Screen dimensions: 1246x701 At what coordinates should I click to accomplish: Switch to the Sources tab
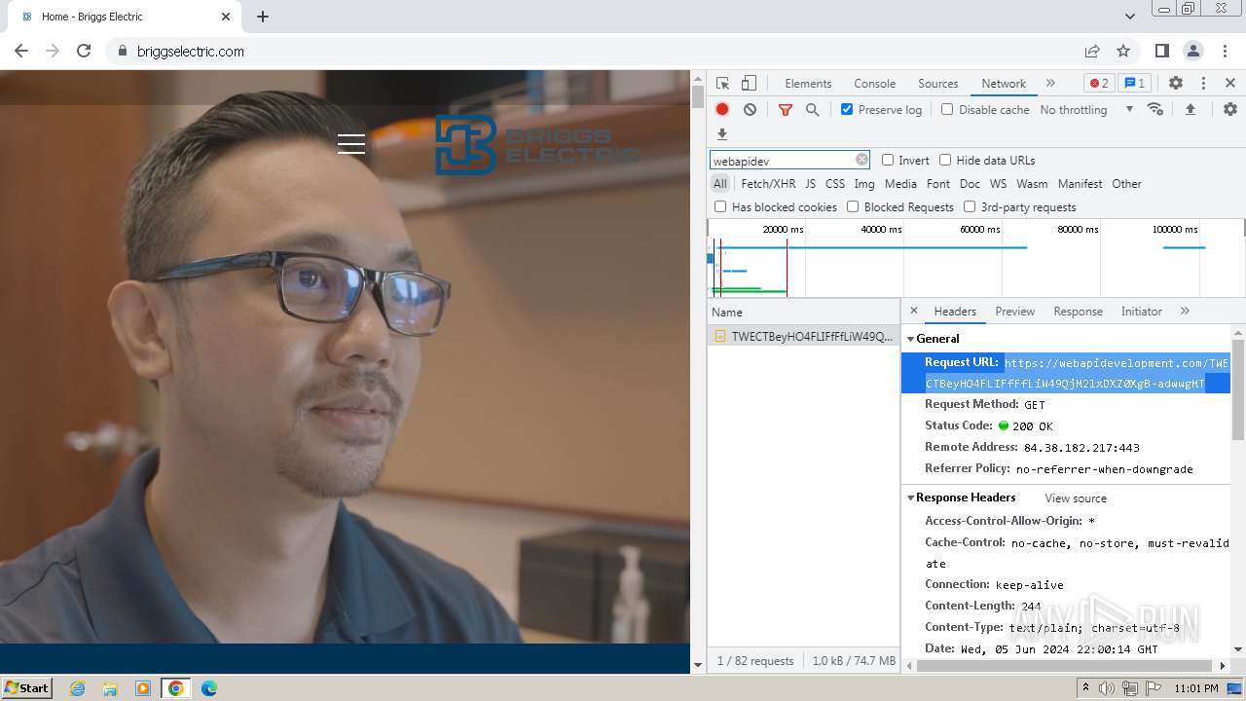[938, 84]
